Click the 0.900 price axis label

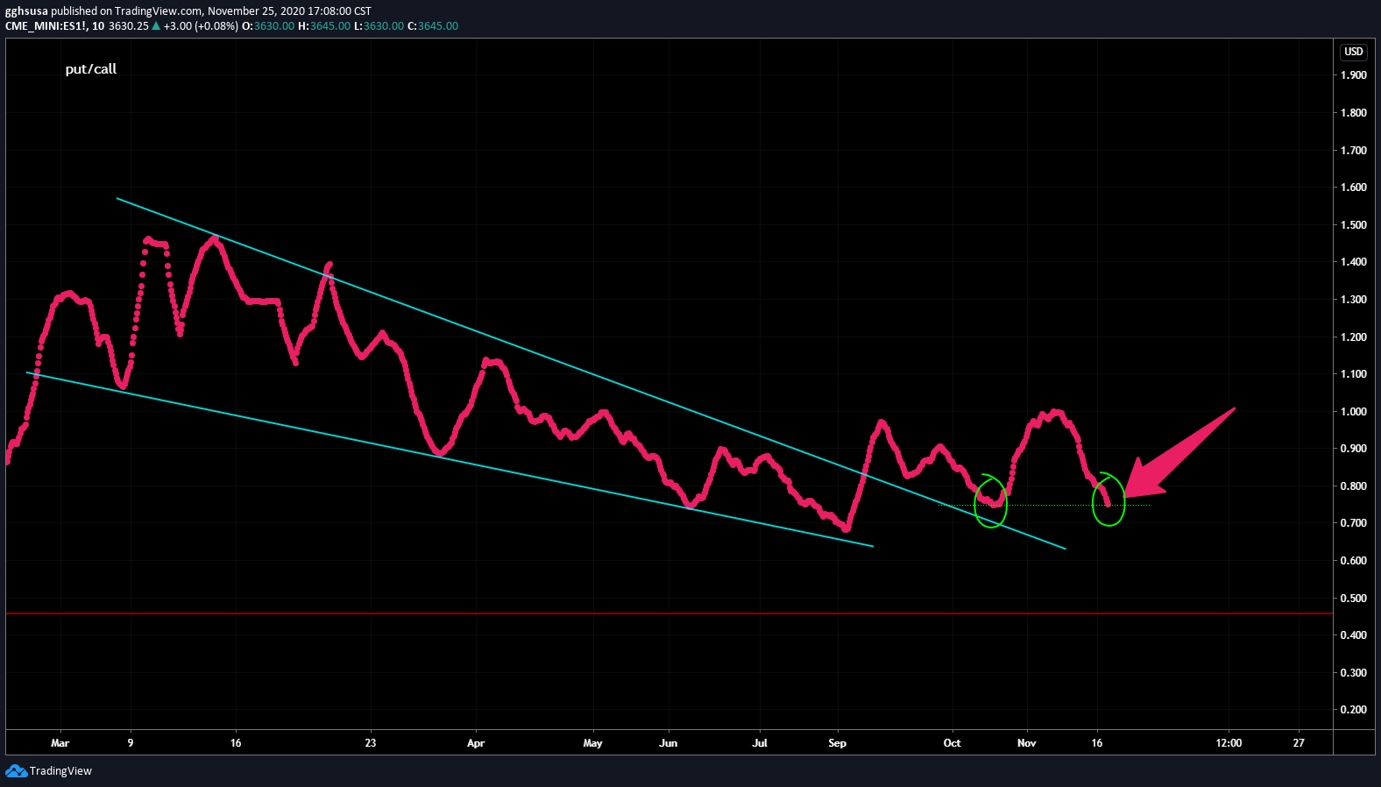tap(1354, 449)
